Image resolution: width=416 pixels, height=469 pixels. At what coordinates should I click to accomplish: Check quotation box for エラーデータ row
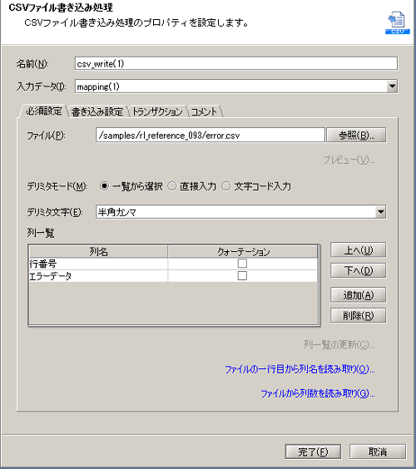pos(242,276)
